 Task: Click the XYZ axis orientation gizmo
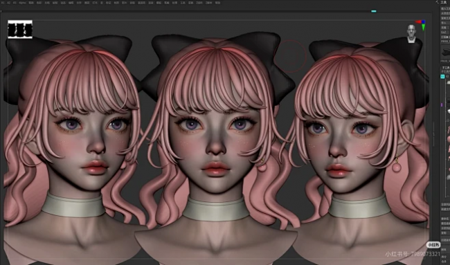tap(422, 25)
